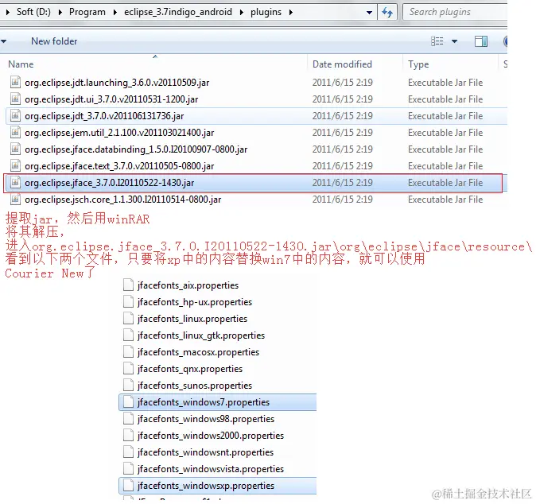This screenshot has height=504, width=536.
Task: Select the eclipse_3.7indigo_android breadcrumb
Action: point(178,12)
